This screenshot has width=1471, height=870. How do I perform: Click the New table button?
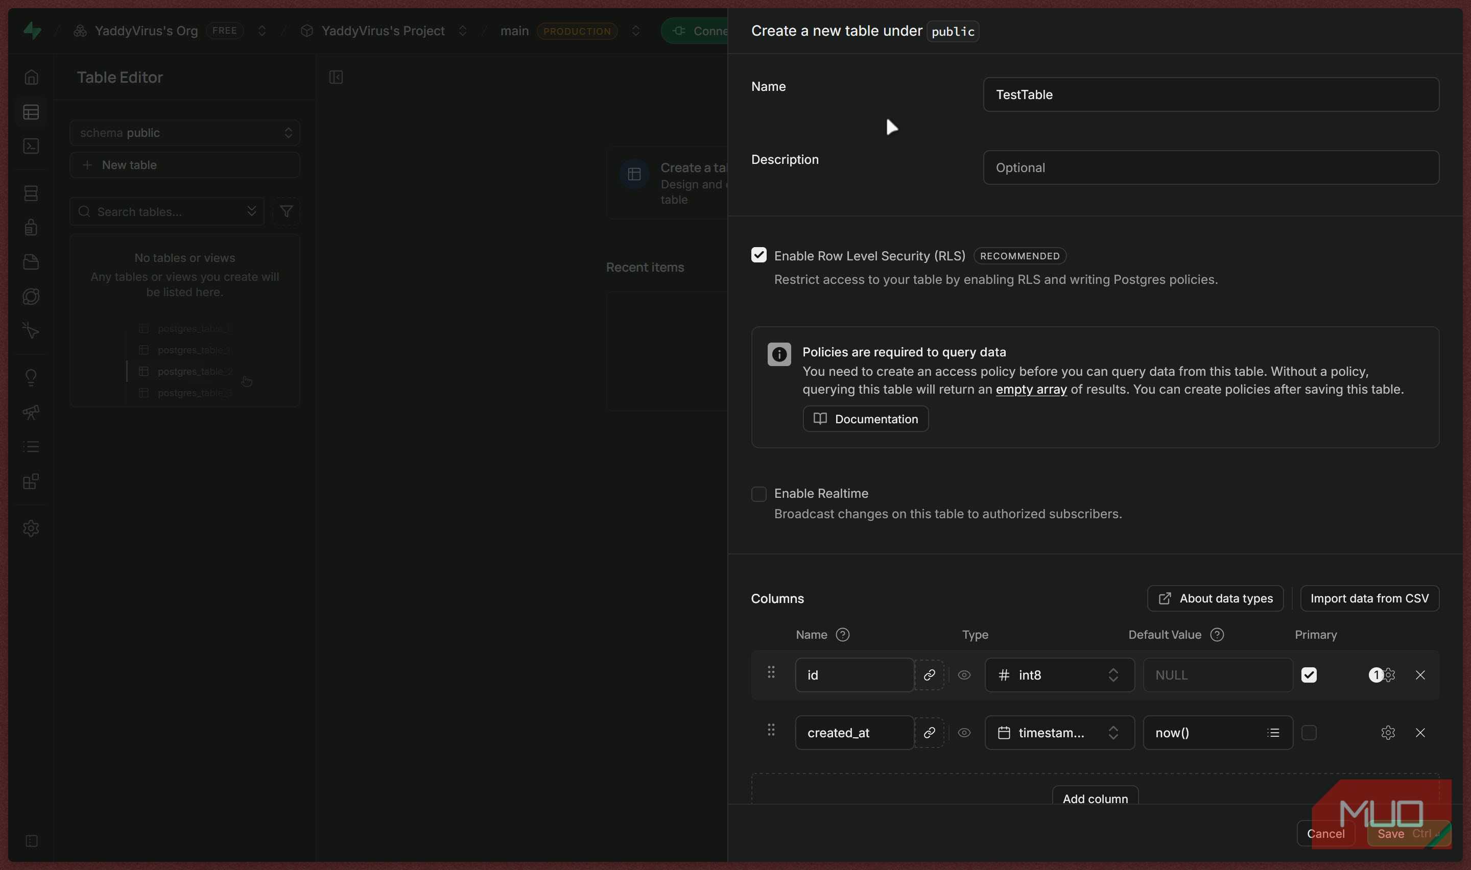point(185,165)
